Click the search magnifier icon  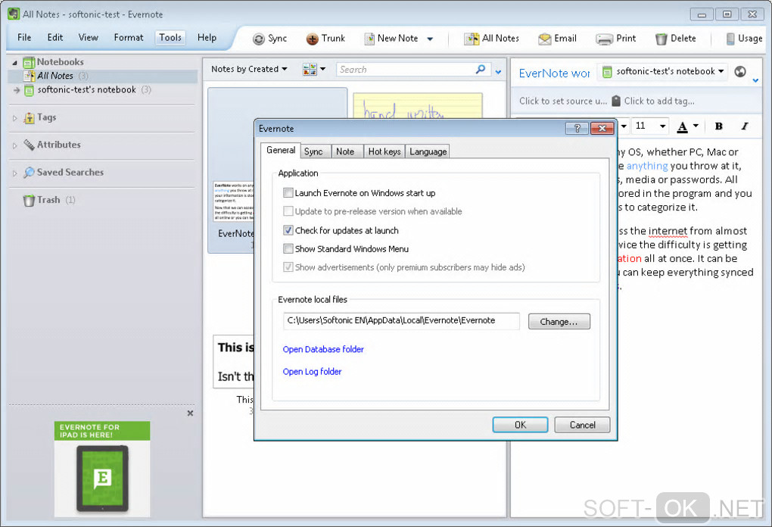click(x=481, y=70)
